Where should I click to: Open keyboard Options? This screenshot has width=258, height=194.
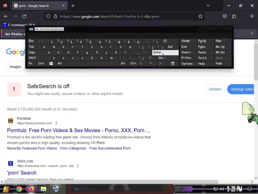coord(188,63)
